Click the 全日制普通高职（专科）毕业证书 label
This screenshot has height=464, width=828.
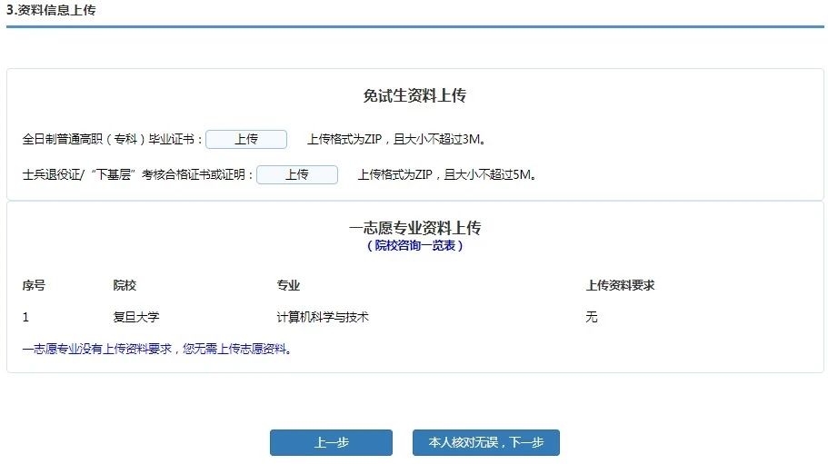click(113, 140)
